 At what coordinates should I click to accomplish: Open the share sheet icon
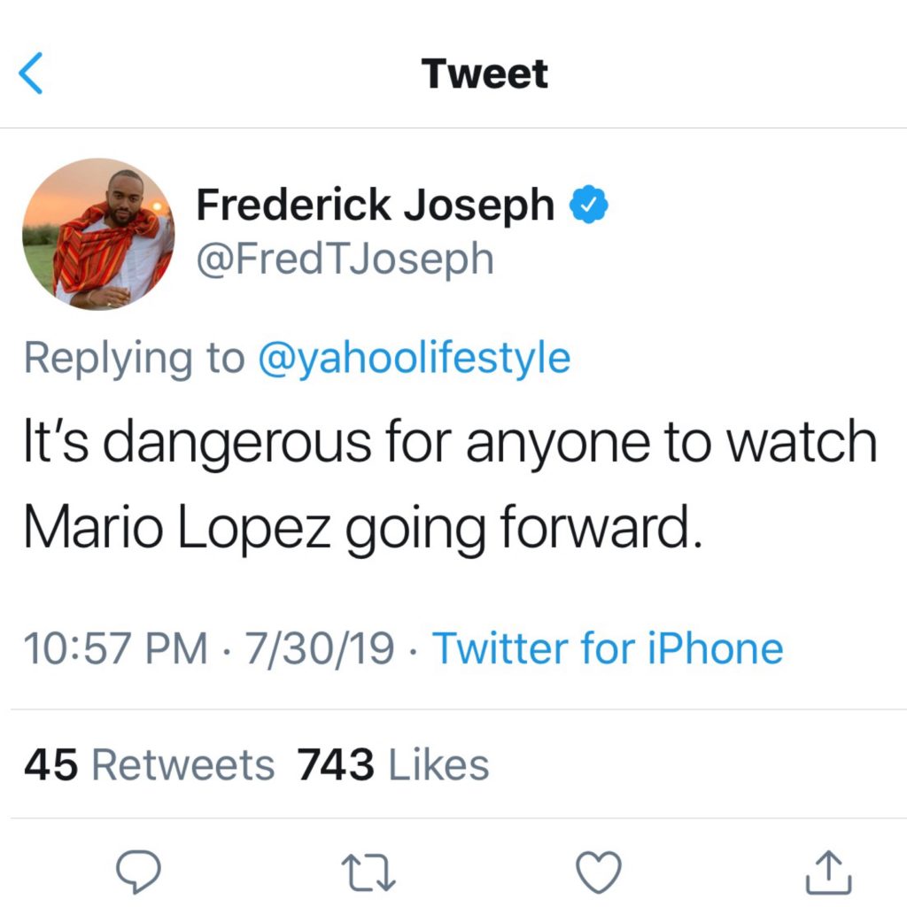pyautogui.click(x=828, y=872)
